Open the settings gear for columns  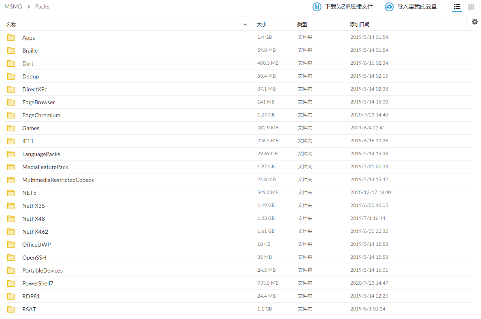pos(475,22)
